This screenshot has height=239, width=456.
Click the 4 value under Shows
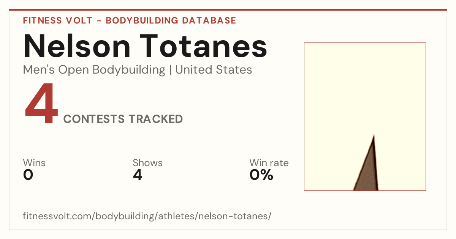tap(138, 175)
